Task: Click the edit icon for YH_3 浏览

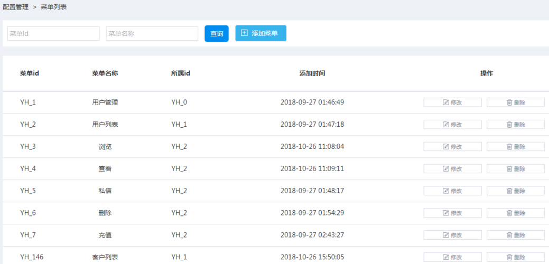Action: [x=446, y=147]
